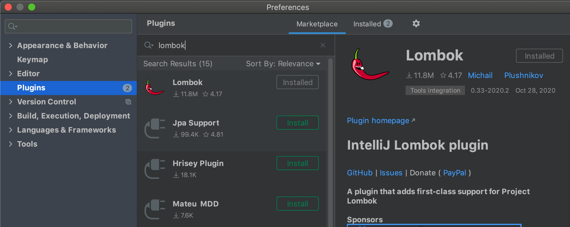Click the Version Control project-level icon

pos(128,102)
